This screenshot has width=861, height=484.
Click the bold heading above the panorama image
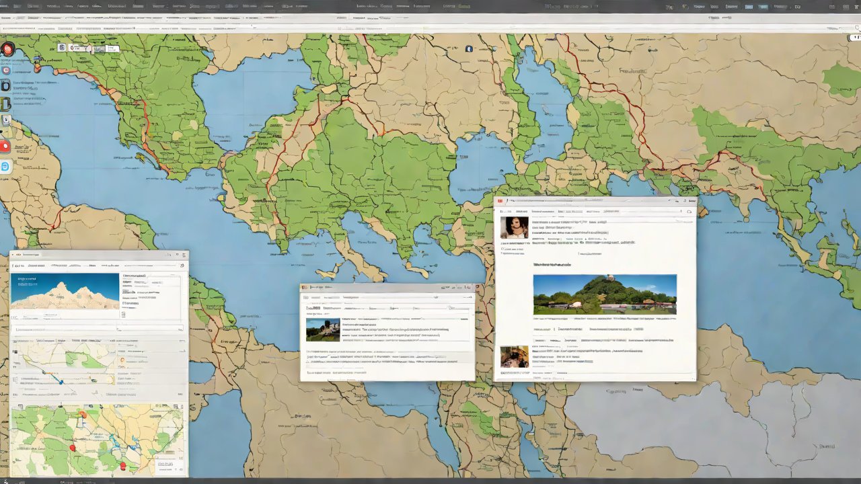552,265
